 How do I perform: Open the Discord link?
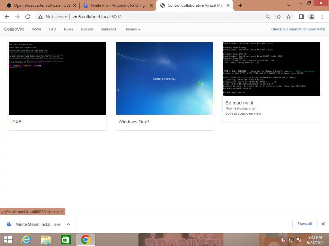click(x=87, y=29)
